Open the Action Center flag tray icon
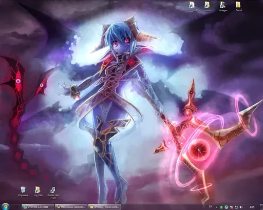Viewport: 263px width, 210px height. (231, 207)
